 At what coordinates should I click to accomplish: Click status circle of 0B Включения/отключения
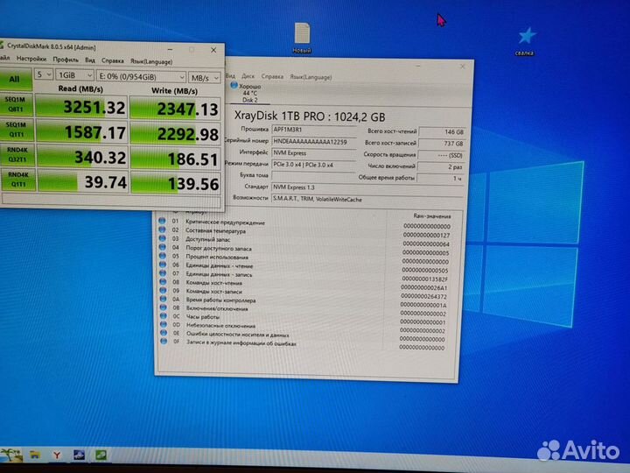163,307
